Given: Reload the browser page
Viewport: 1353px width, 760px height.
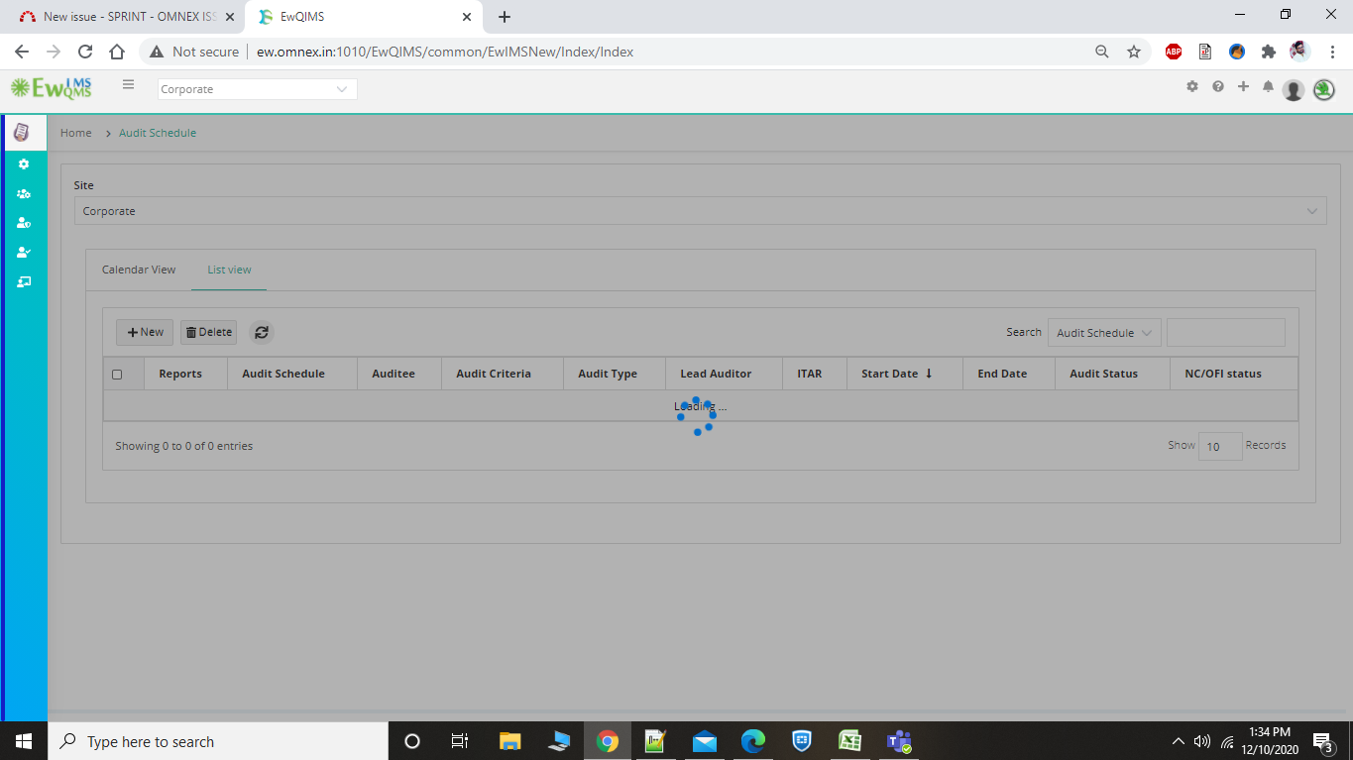Looking at the screenshot, I should pos(85,52).
